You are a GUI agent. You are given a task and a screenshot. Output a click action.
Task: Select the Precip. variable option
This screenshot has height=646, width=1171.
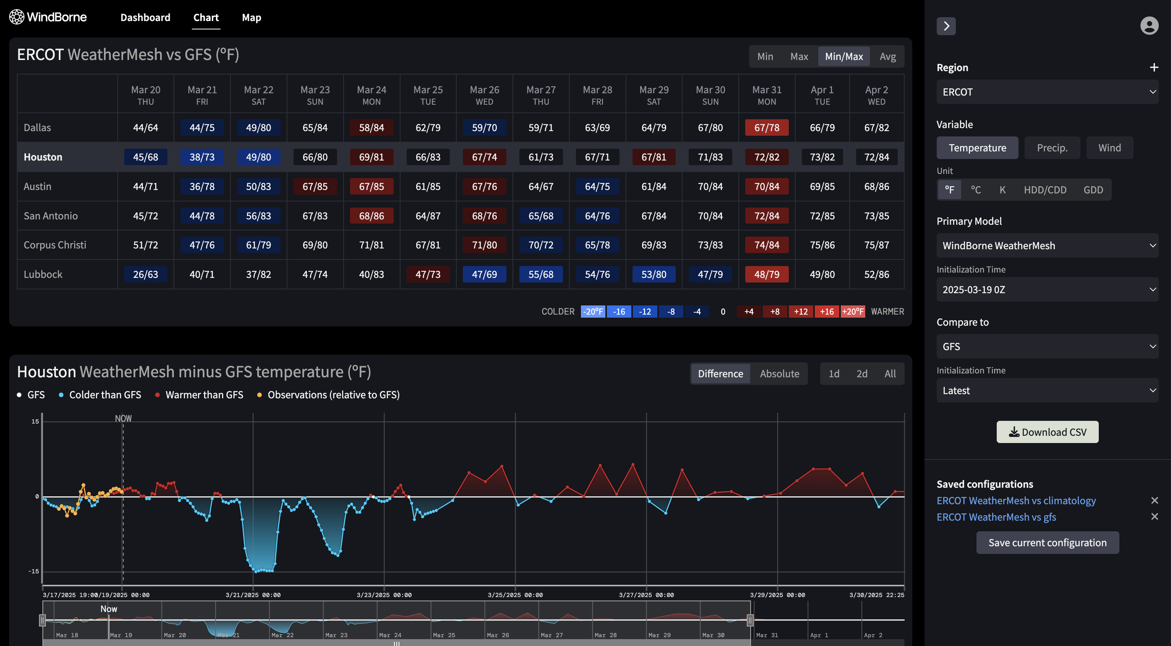click(x=1052, y=148)
